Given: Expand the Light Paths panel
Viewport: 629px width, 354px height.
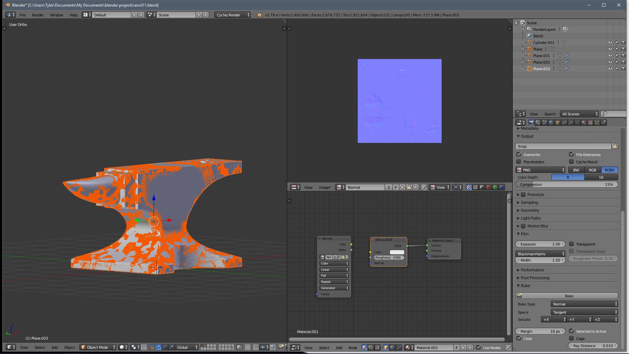Looking at the screenshot, I should click(x=531, y=218).
